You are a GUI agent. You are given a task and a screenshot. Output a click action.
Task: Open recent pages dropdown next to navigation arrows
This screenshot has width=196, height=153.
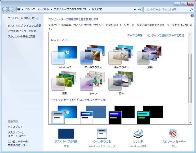pos(15,10)
